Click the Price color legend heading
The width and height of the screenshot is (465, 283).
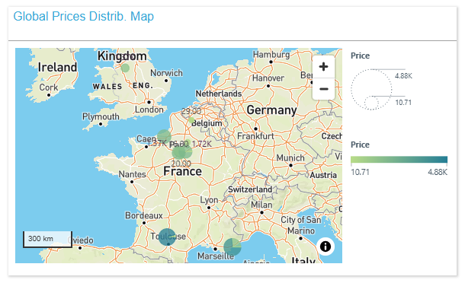pos(360,145)
